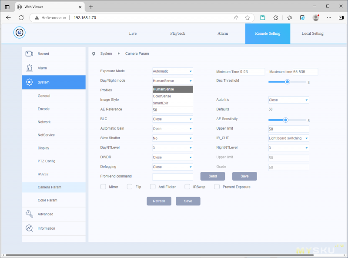Select HumanSense in the dropdown list
This screenshot has height=258, width=348.
pos(173,89)
